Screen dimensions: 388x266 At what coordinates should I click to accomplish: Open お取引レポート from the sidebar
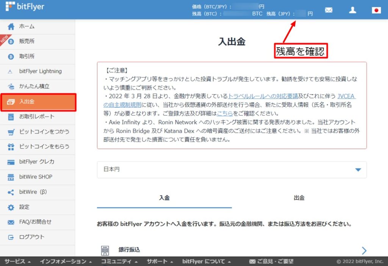click(x=38, y=117)
